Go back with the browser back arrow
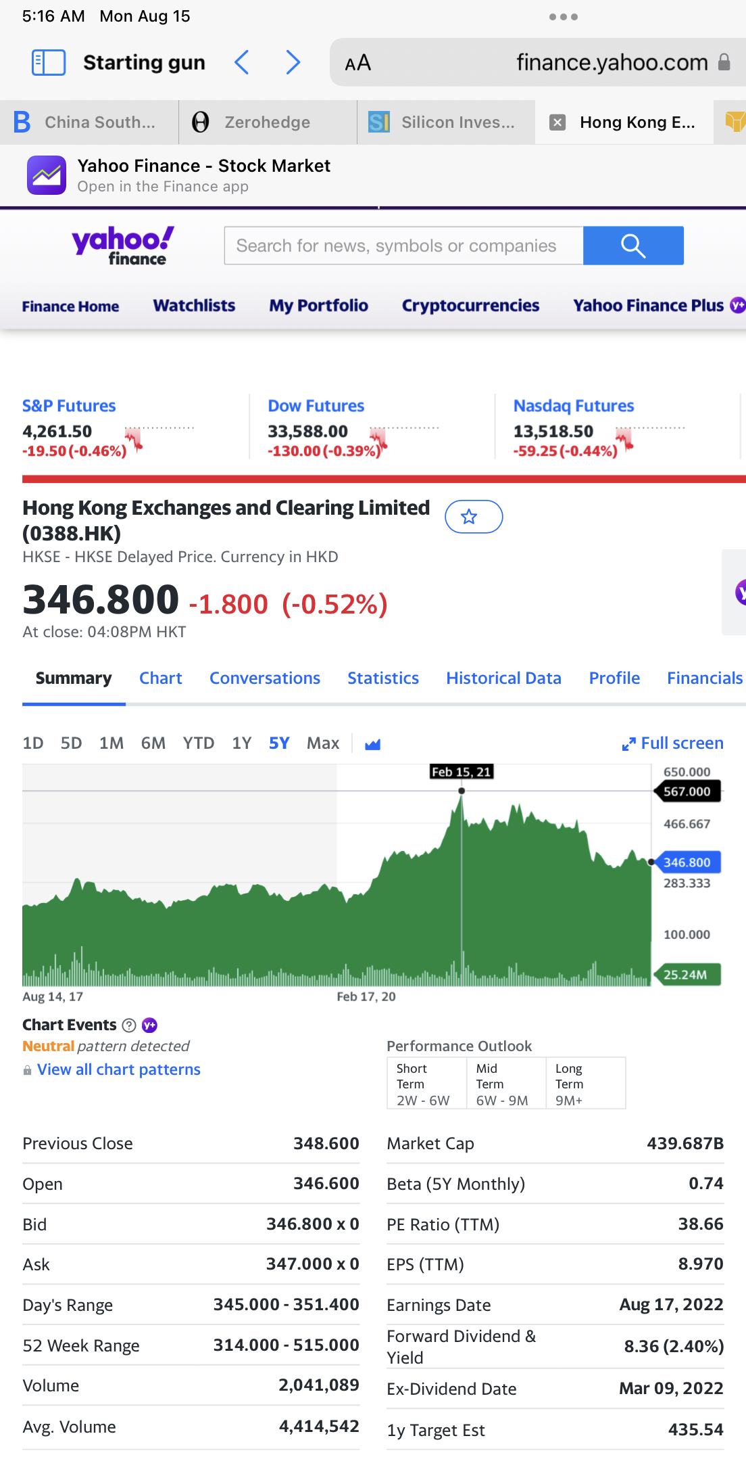 pos(241,62)
